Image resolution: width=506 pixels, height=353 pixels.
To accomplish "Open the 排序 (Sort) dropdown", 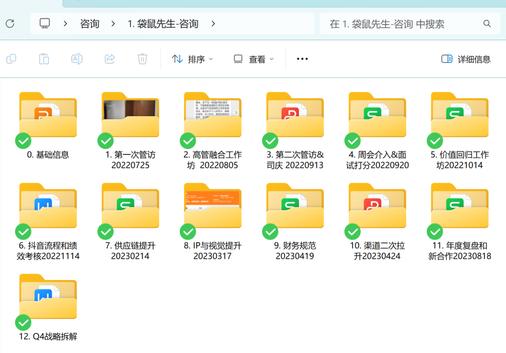I will tap(192, 59).
